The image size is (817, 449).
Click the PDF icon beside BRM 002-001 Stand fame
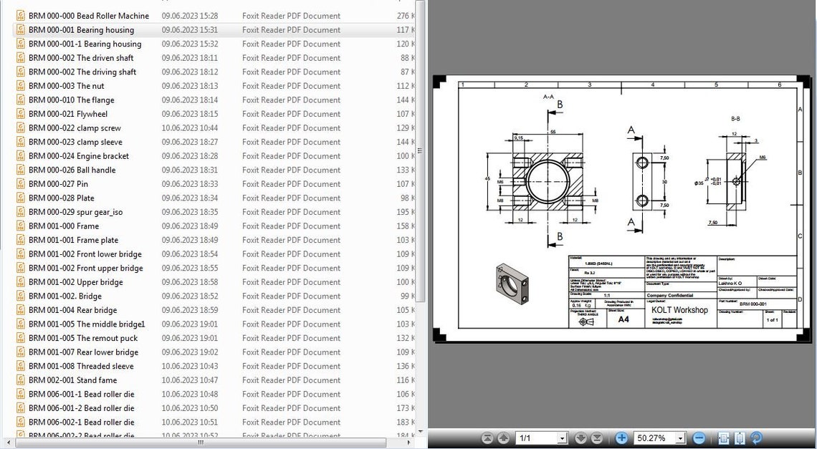20,380
